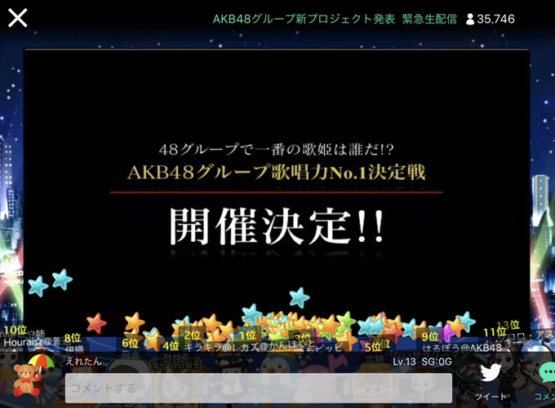
Task: Click the viewer count 35,746
Action: [491, 19]
